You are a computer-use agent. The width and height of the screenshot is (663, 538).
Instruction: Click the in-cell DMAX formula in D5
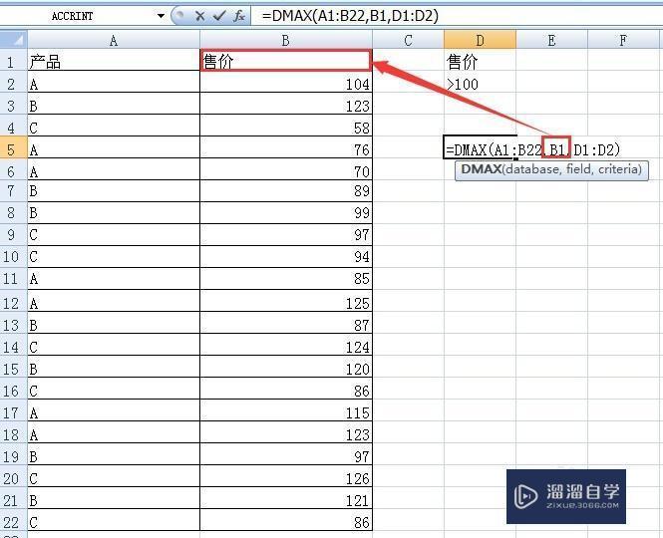click(532, 149)
